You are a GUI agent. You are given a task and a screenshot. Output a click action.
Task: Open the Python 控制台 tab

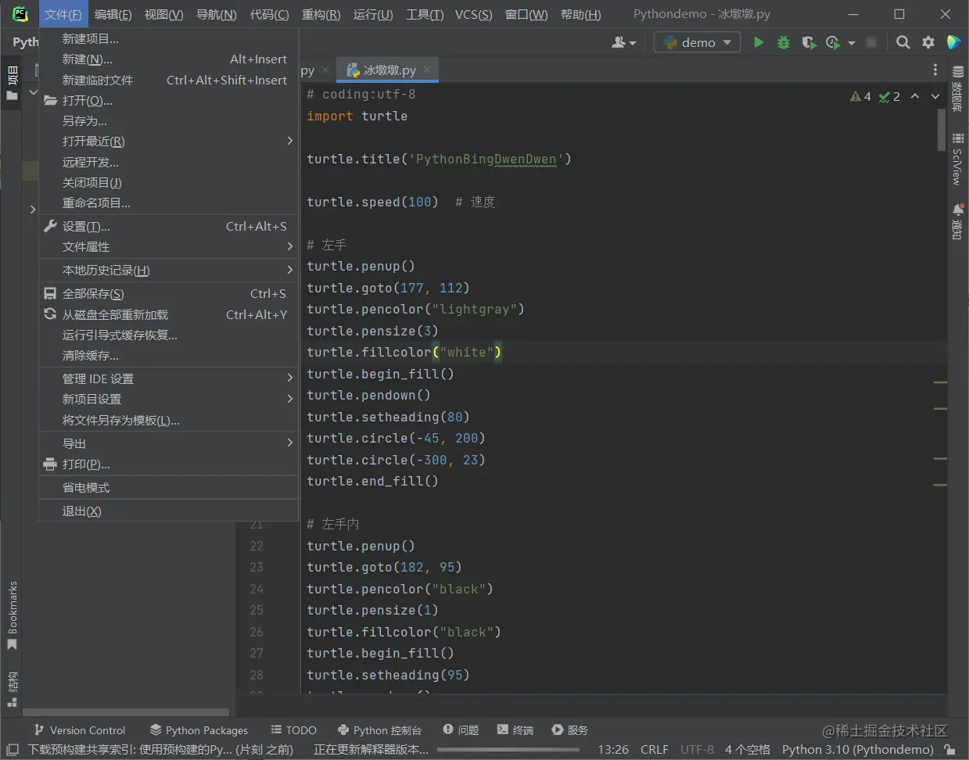point(379,730)
